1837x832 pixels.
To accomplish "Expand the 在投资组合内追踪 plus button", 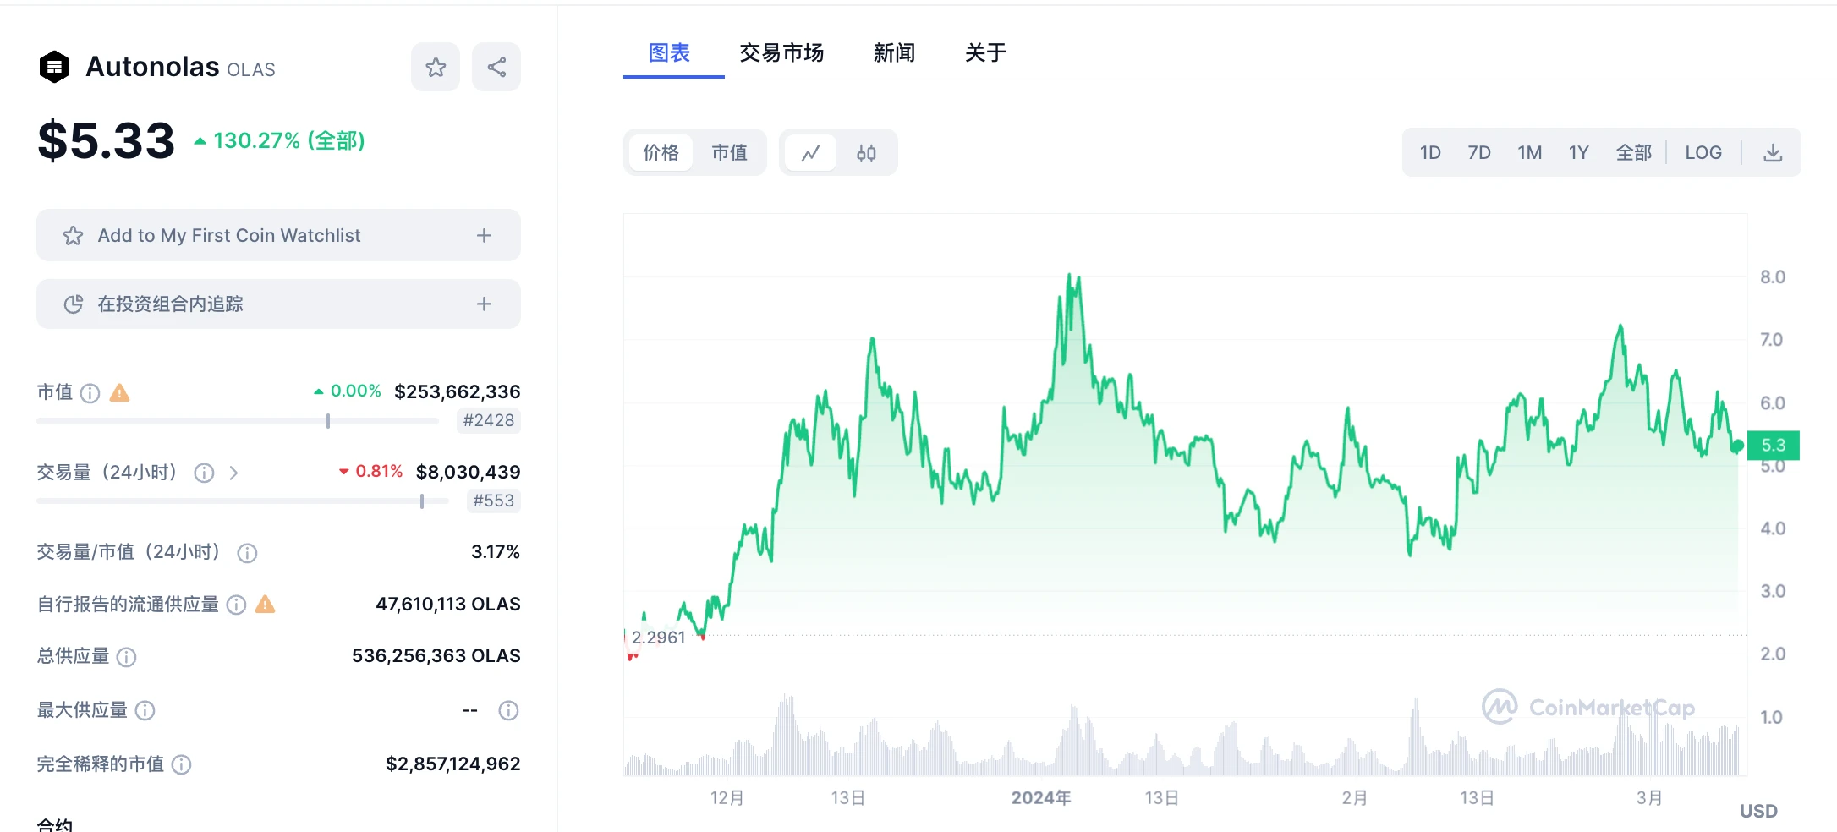I will tap(484, 304).
